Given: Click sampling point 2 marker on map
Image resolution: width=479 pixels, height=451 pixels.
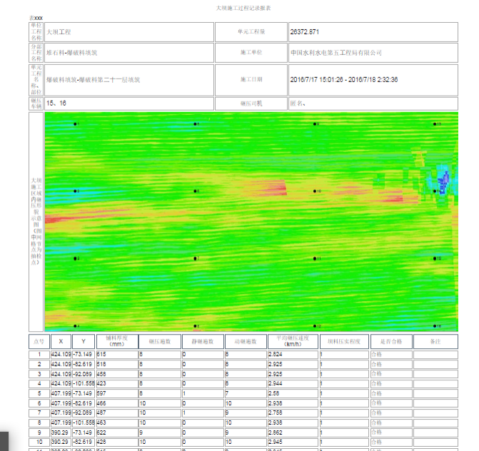Looking at the screenshot, I should click(x=75, y=191).
